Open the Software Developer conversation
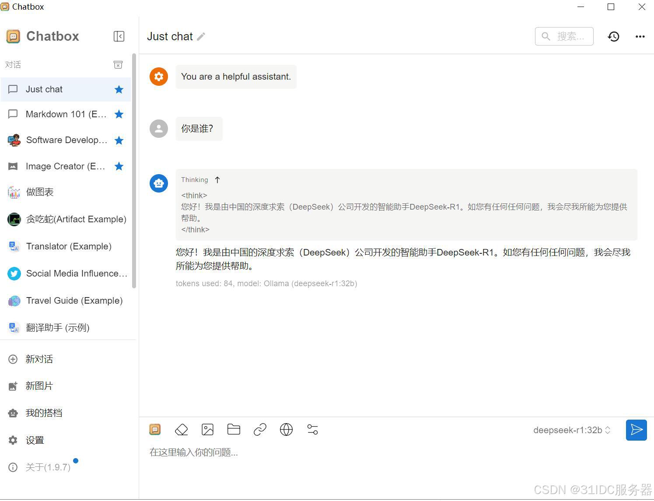654x501 pixels. click(x=66, y=140)
